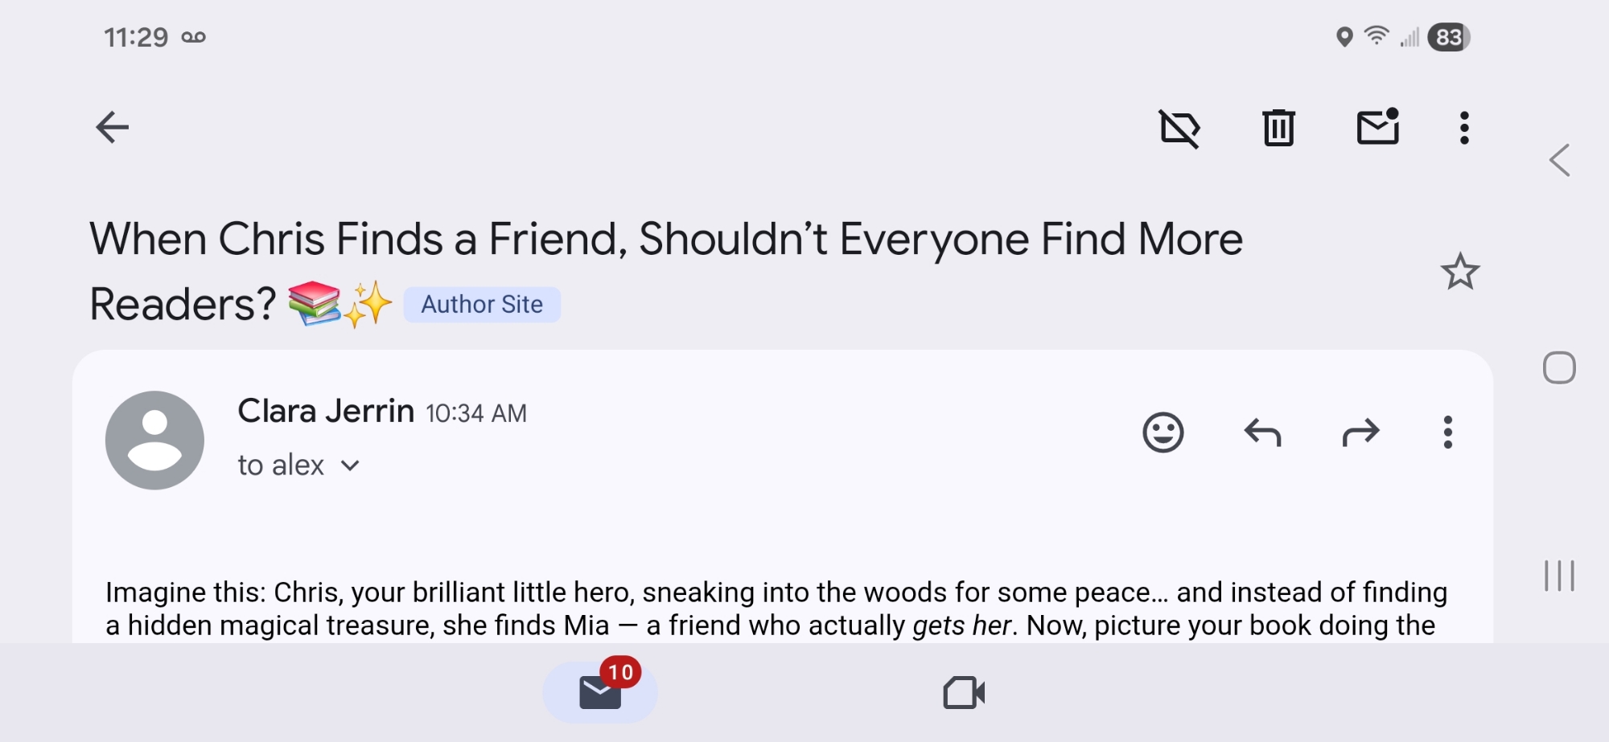Screen dimensions: 1609x742
Task: Tap the email subject heading
Action: tap(665, 240)
